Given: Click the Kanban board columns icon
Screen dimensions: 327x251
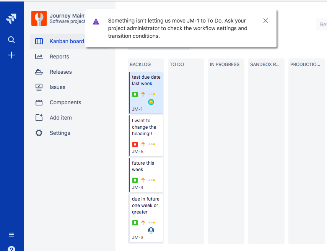Looking at the screenshot, I should 39,41.
